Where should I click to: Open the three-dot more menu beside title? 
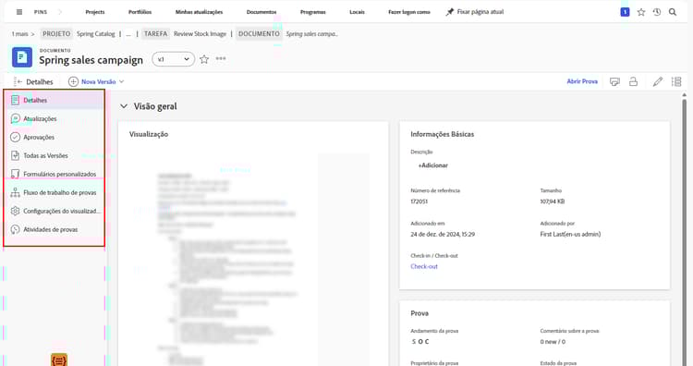point(221,59)
